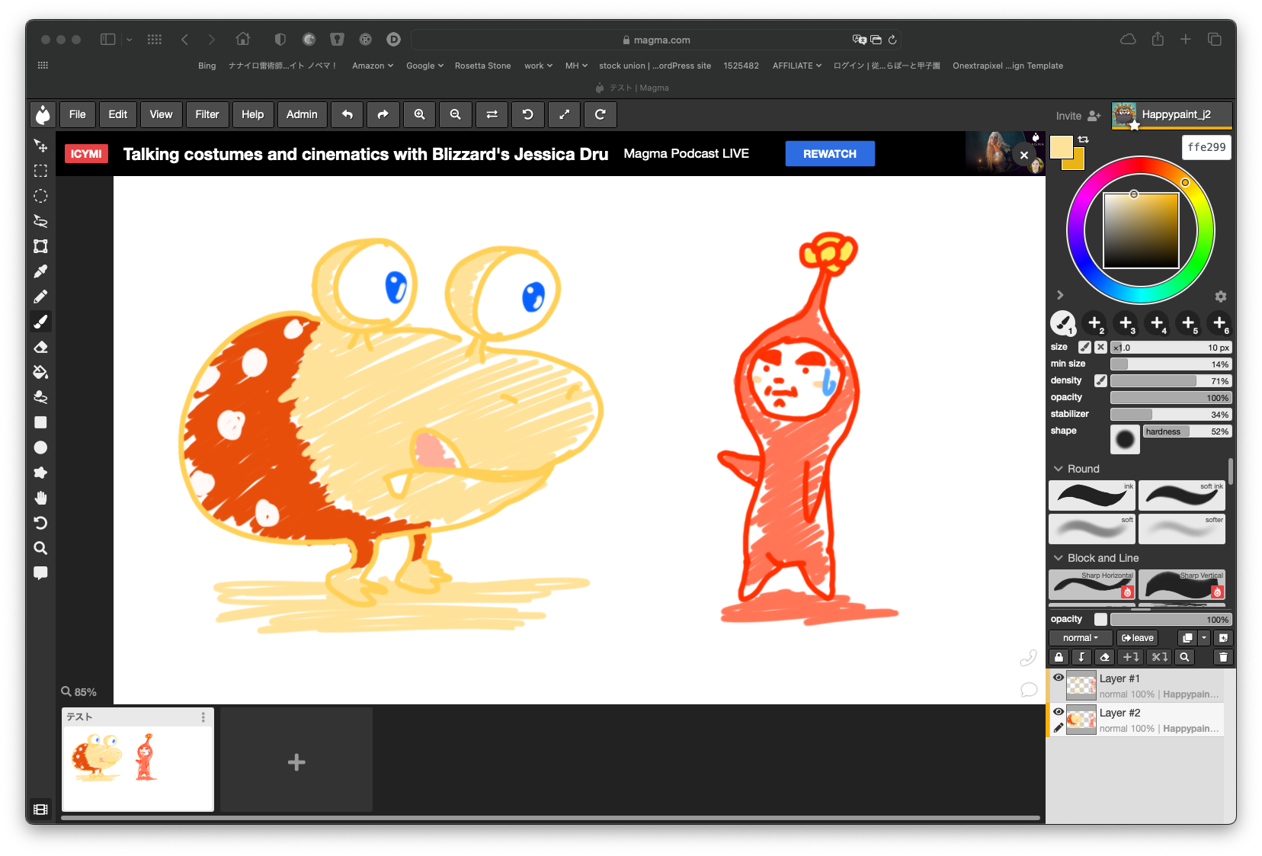Select the ellipse selection tool
This screenshot has height=856, width=1262.
coord(40,196)
